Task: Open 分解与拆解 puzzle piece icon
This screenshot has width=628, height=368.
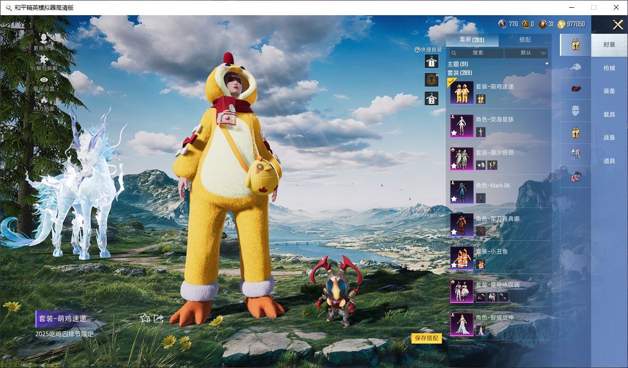Action: pos(44,60)
